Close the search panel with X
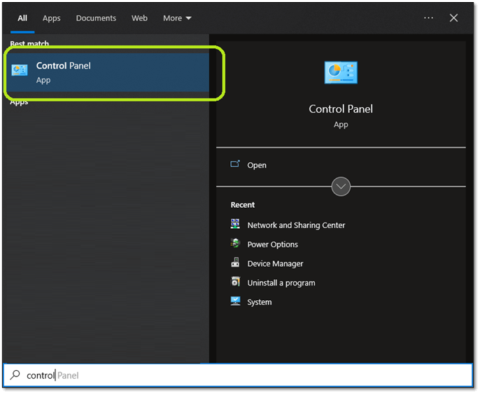Viewport: 480px width, 394px height. tap(453, 17)
